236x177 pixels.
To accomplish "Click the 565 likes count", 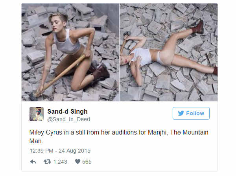I will point(87,162).
